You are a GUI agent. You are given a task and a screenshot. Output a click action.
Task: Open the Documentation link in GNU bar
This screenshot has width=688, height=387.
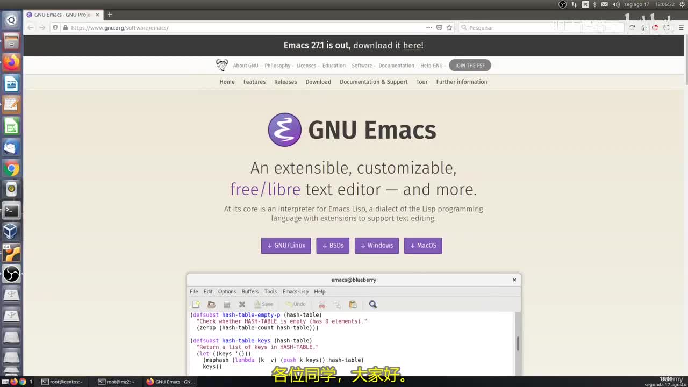pos(396,66)
